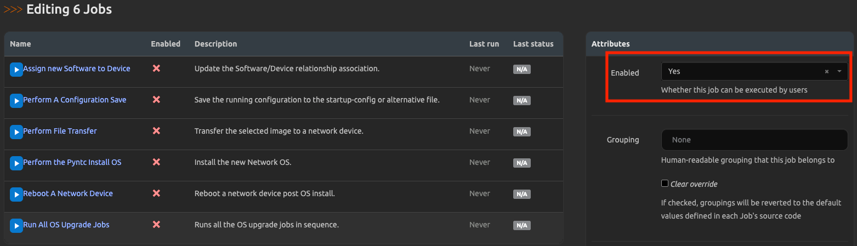Click run icon for Perform the Pyntc Install OS
The height and width of the screenshot is (246, 857).
16,163
